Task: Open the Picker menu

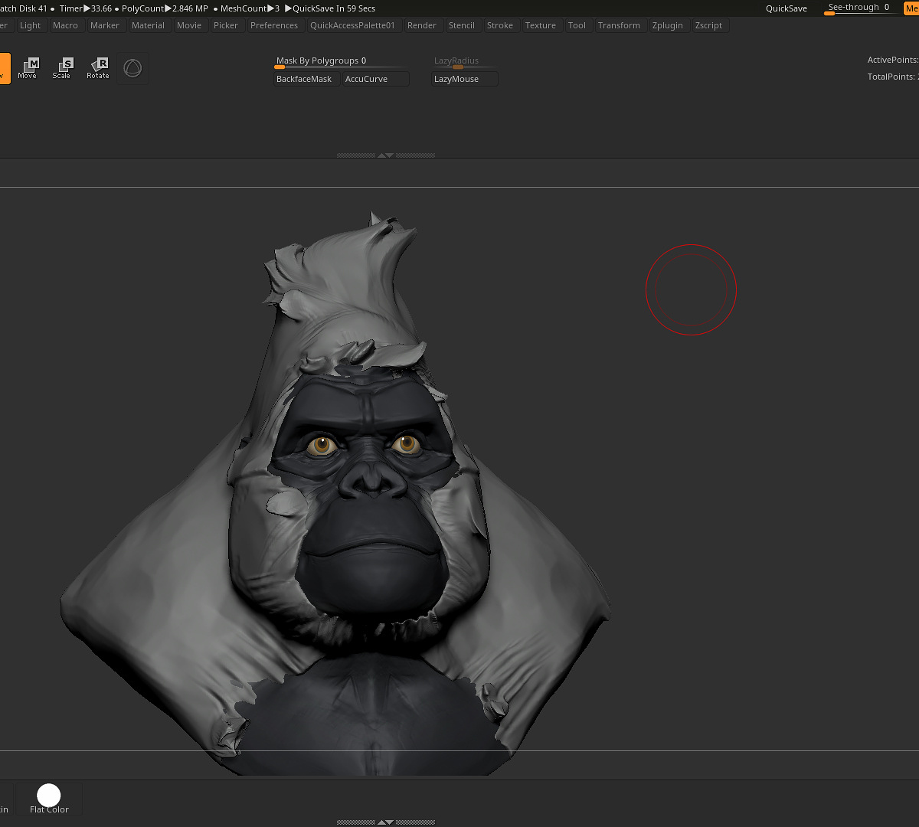Action: [x=226, y=25]
